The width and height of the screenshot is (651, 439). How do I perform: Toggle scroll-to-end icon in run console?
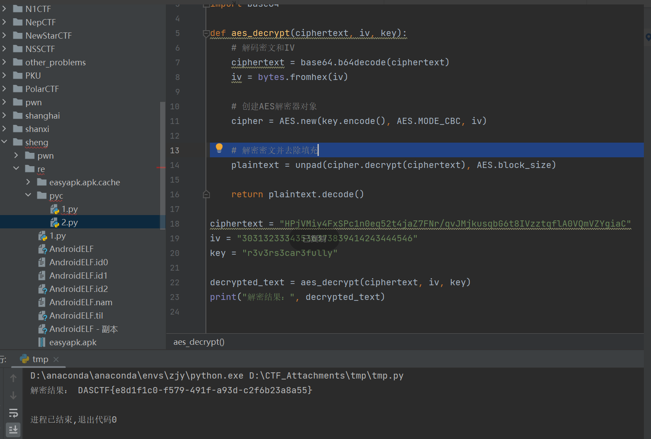pyautogui.click(x=13, y=430)
